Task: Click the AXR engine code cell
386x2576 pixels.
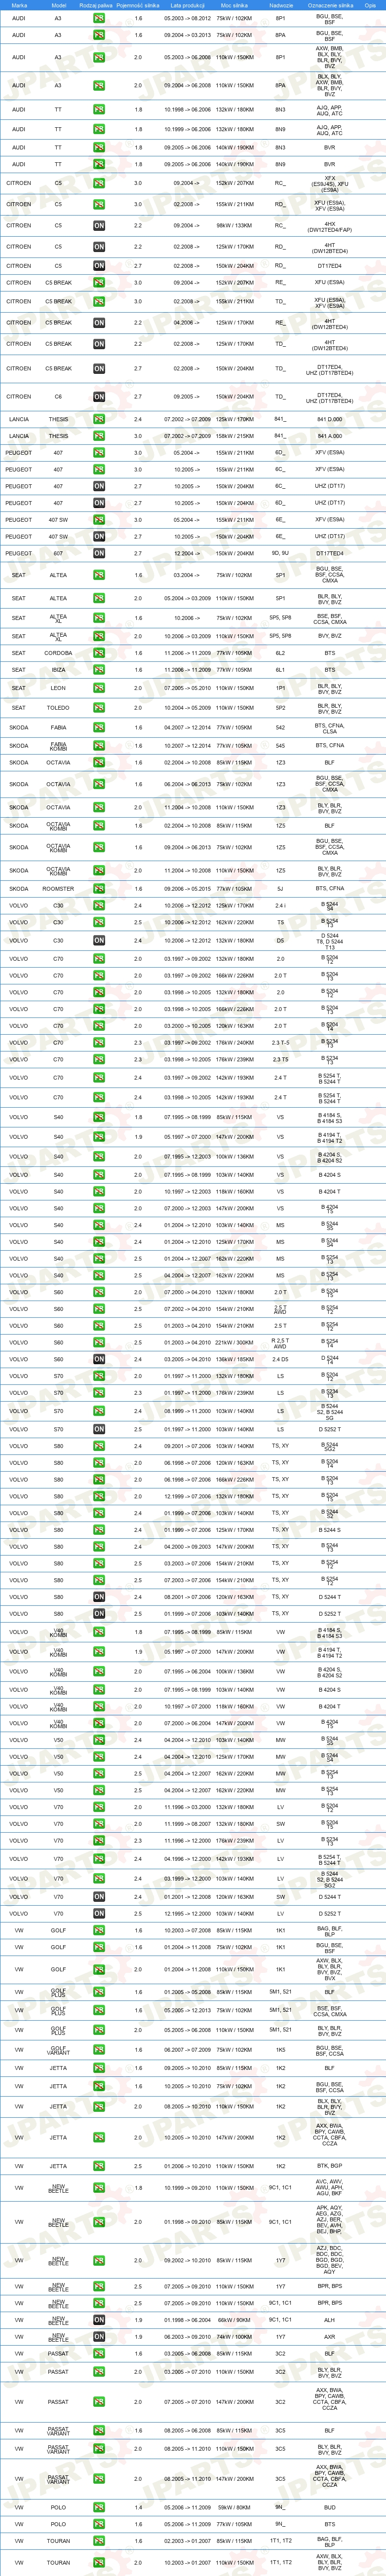Action: coord(330,2337)
